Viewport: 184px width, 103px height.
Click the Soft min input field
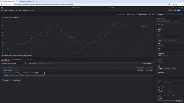tap(170, 78)
